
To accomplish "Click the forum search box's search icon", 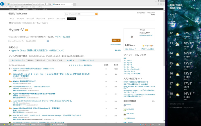I will tap(48, 41).
